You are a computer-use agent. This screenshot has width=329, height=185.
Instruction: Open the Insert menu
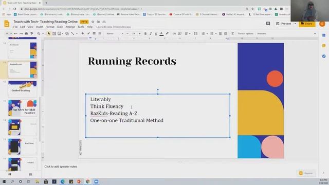pos(39,27)
